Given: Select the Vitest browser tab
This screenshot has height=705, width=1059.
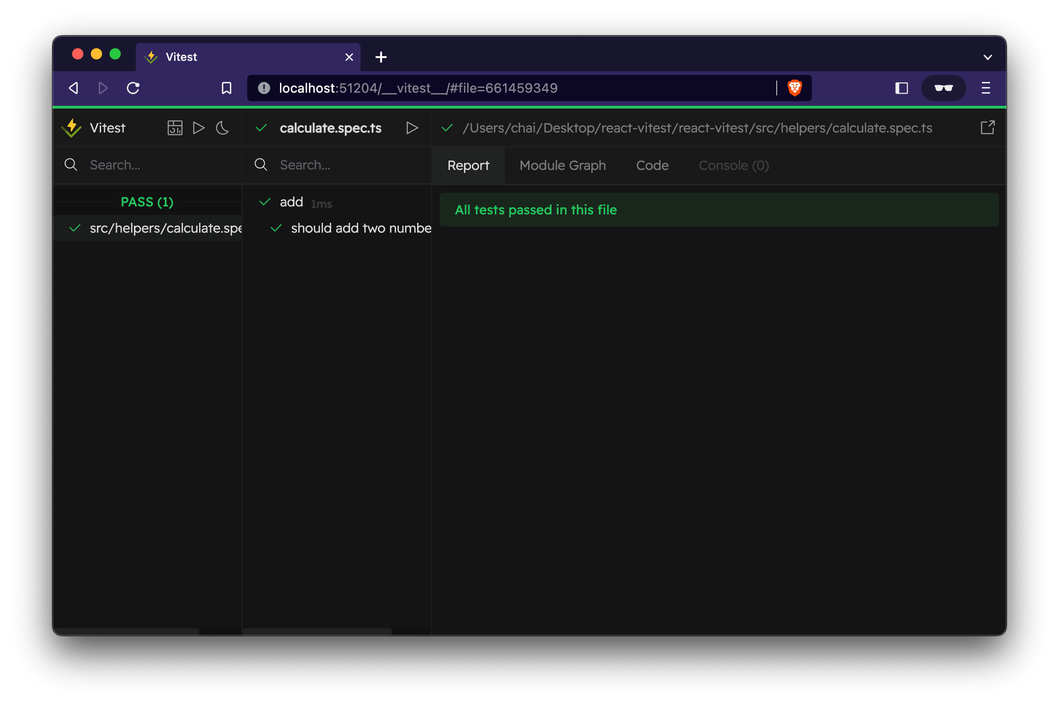Looking at the screenshot, I should coord(248,57).
